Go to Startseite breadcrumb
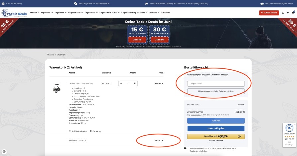This screenshot has width=297, height=156. point(50,55)
